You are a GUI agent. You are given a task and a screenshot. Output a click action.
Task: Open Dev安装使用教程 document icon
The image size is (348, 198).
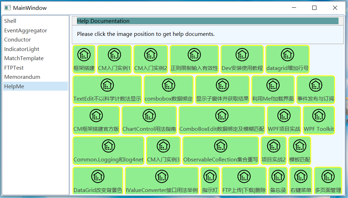[242, 55]
